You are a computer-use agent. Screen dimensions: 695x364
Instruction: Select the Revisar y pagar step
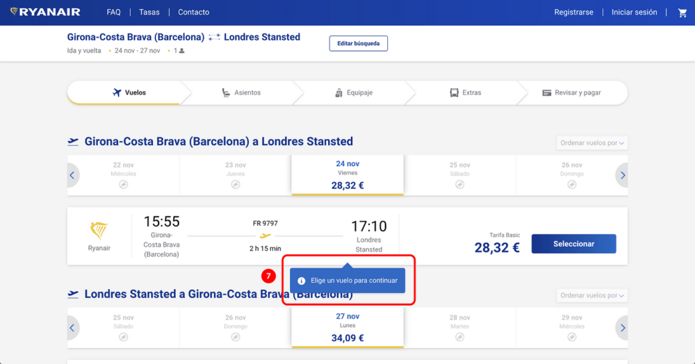click(572, 92)
